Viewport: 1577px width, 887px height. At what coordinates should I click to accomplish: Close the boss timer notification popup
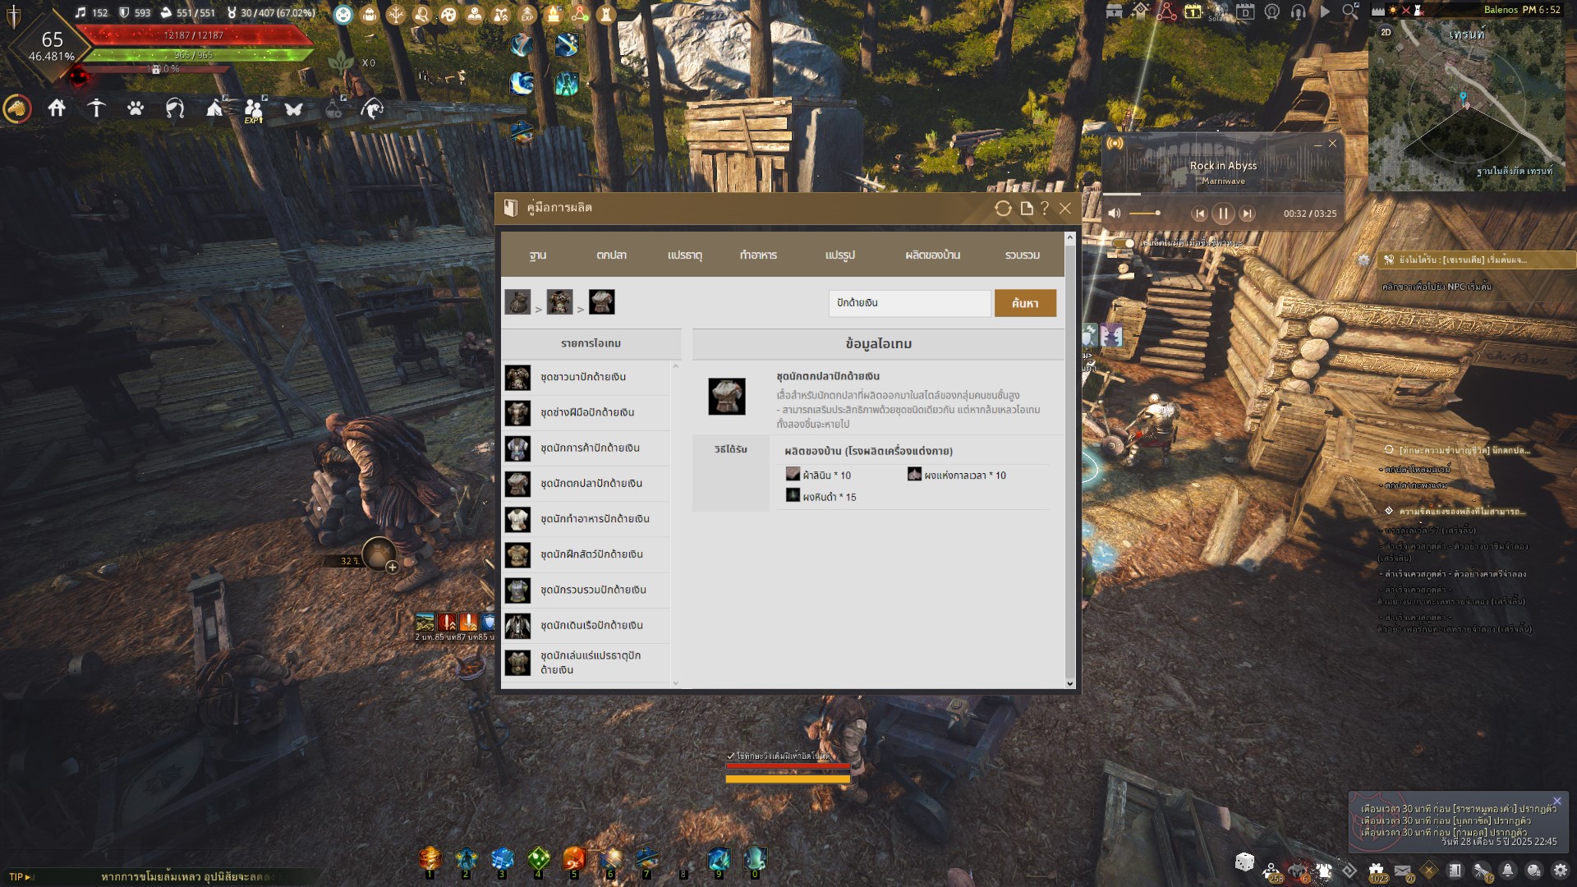[x=1556, y=801]
